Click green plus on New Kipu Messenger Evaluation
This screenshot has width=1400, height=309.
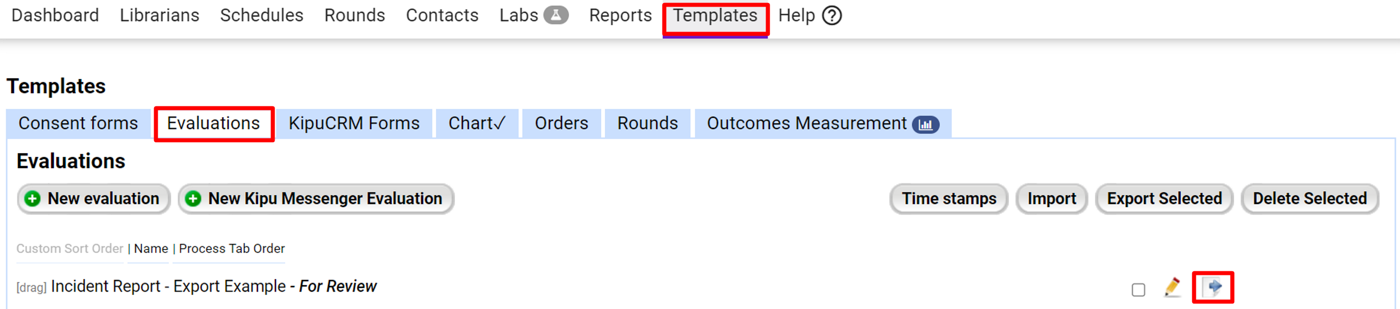tap(193, 199)
